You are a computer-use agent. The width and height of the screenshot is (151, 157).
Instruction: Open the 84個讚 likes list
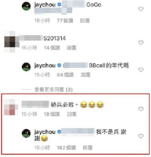pos(65,75)
